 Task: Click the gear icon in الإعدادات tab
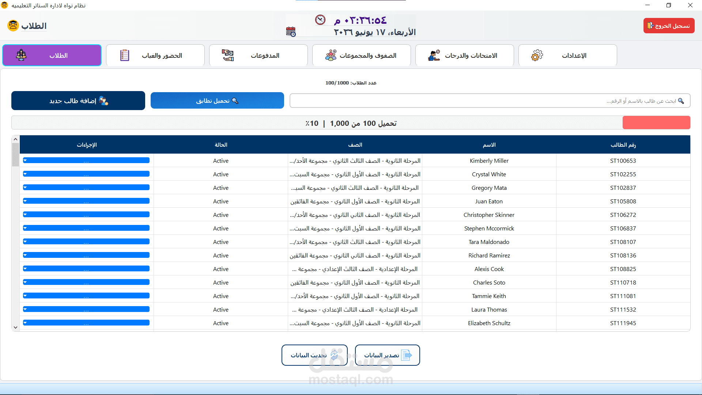click(x=537, y=55)
